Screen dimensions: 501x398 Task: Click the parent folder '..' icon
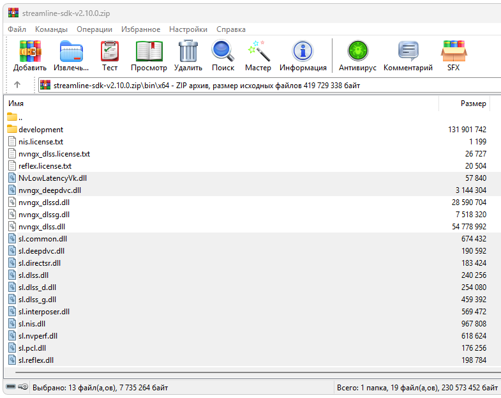[x=12, y=117]
